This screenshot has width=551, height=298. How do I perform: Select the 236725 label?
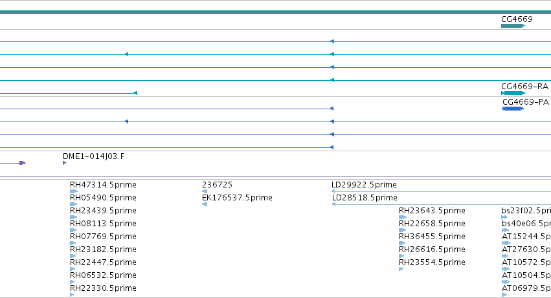point(217,185)
